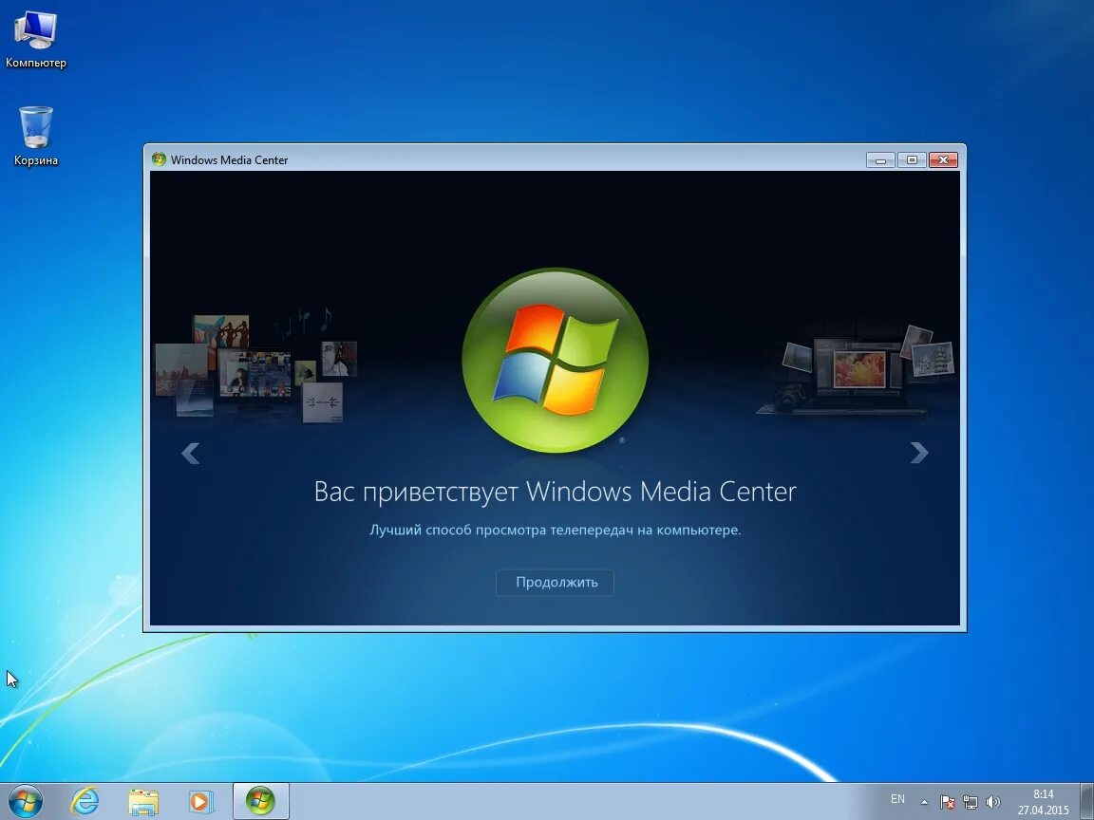Close the Windows Media Center window
The height and width of the screenshot is (820, 1094).
click(x=943, y=160)
